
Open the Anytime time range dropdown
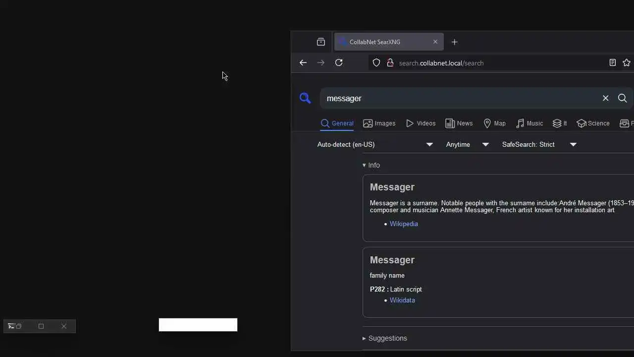click(468, 144)
